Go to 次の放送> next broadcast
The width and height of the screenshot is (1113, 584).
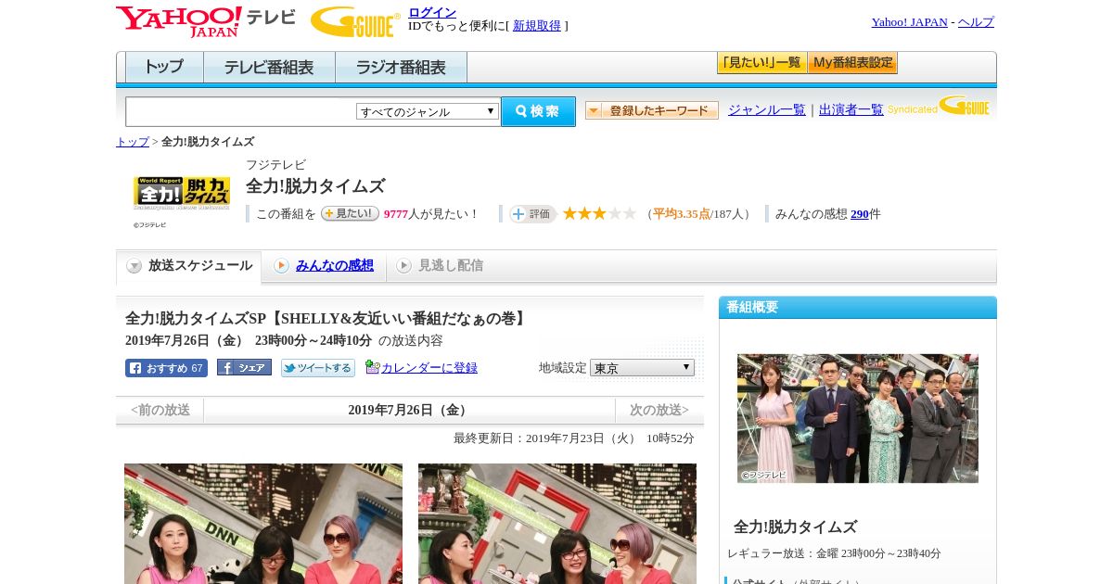(x=659, y=410)
